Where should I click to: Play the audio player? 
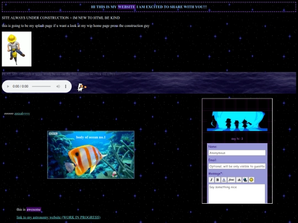(x=8, y=86)
